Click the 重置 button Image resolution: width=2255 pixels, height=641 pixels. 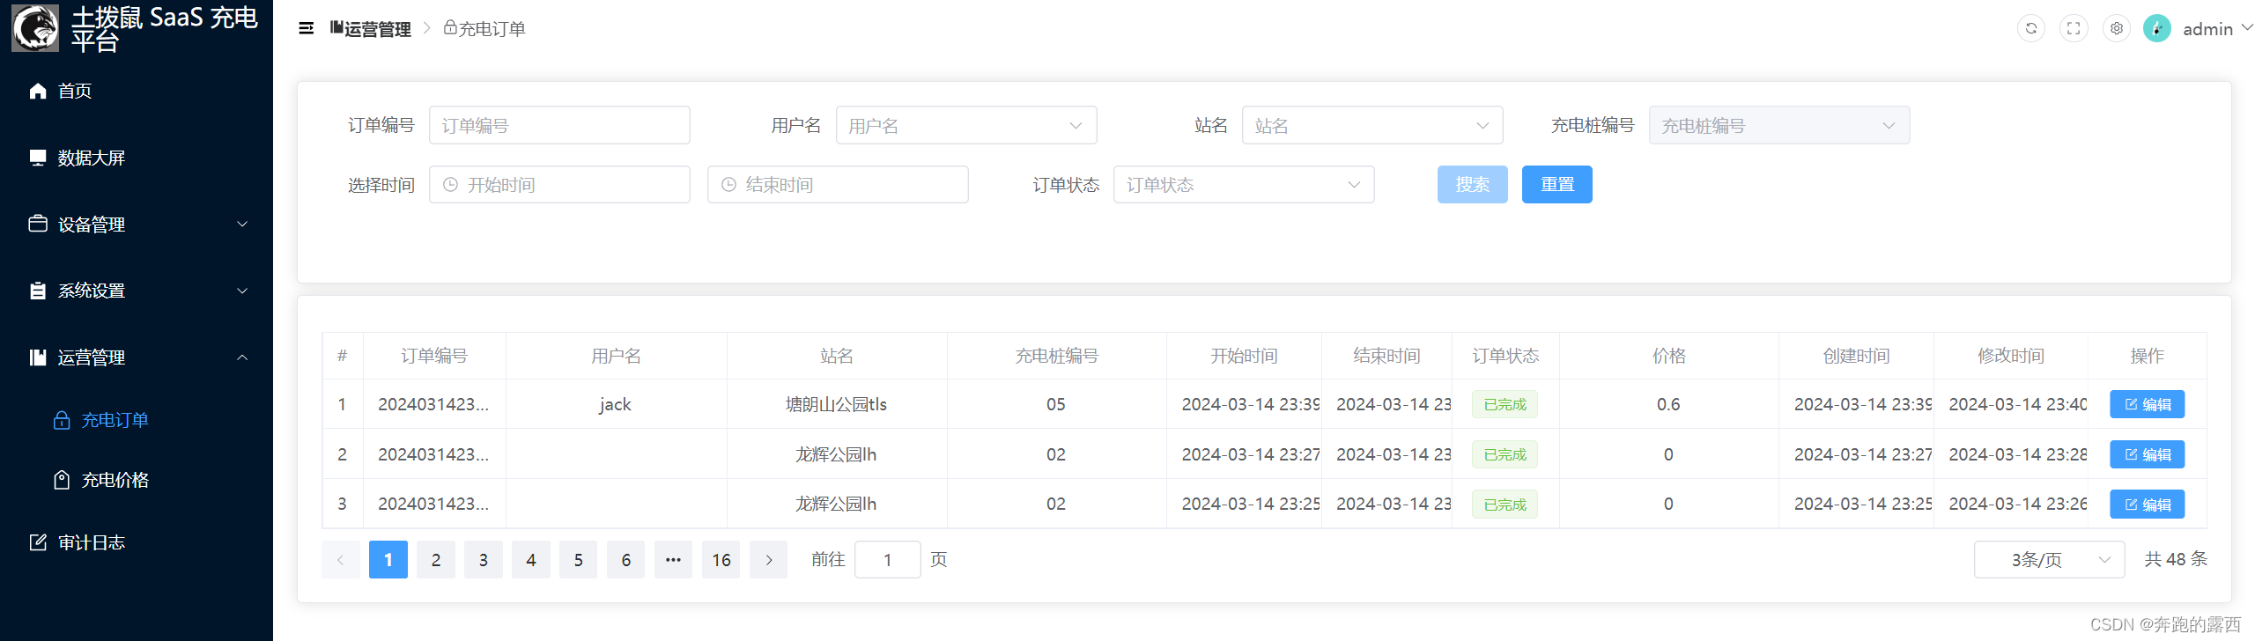(1557, 185)
